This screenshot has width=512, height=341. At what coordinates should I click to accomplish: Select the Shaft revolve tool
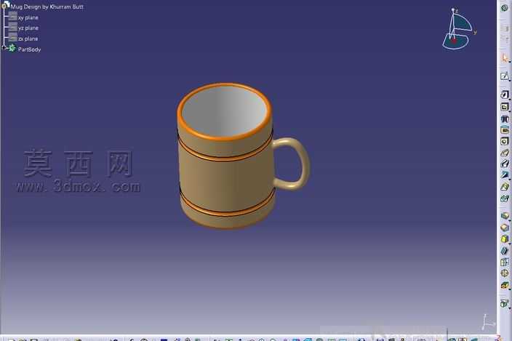click(x=505, y=119)
